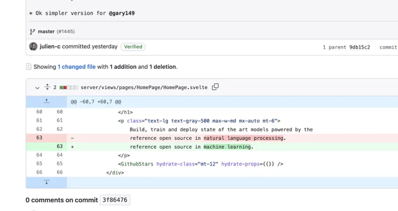This screenshot has width=398, height=211.
Task: Click the '0 comments on commit' heading
Action: pyautogui.click(x=61, y=200)
